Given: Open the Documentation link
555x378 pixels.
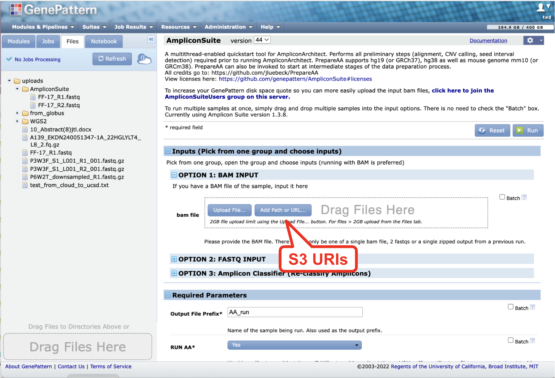Looking at the screenshot, I should pos(488,40).
